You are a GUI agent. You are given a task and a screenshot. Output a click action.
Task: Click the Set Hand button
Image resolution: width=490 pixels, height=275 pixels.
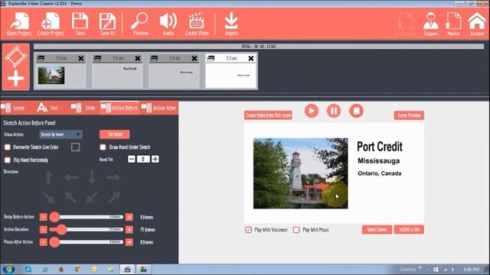115,134
